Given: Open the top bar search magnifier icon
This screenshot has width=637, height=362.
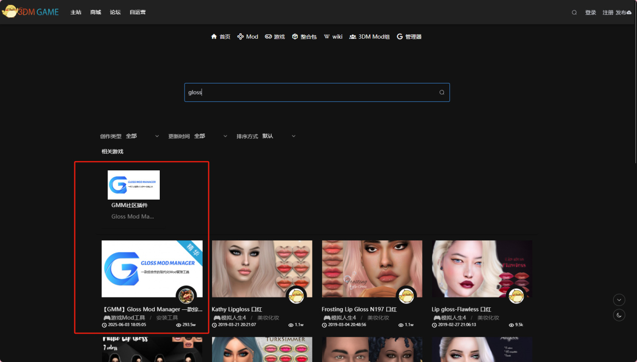Looking at the screenshot, I should click(x=574, y=12).
